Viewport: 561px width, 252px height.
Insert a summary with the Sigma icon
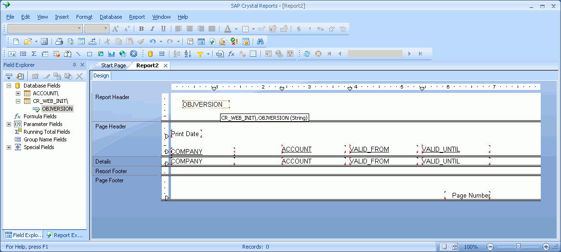(34, 54)
